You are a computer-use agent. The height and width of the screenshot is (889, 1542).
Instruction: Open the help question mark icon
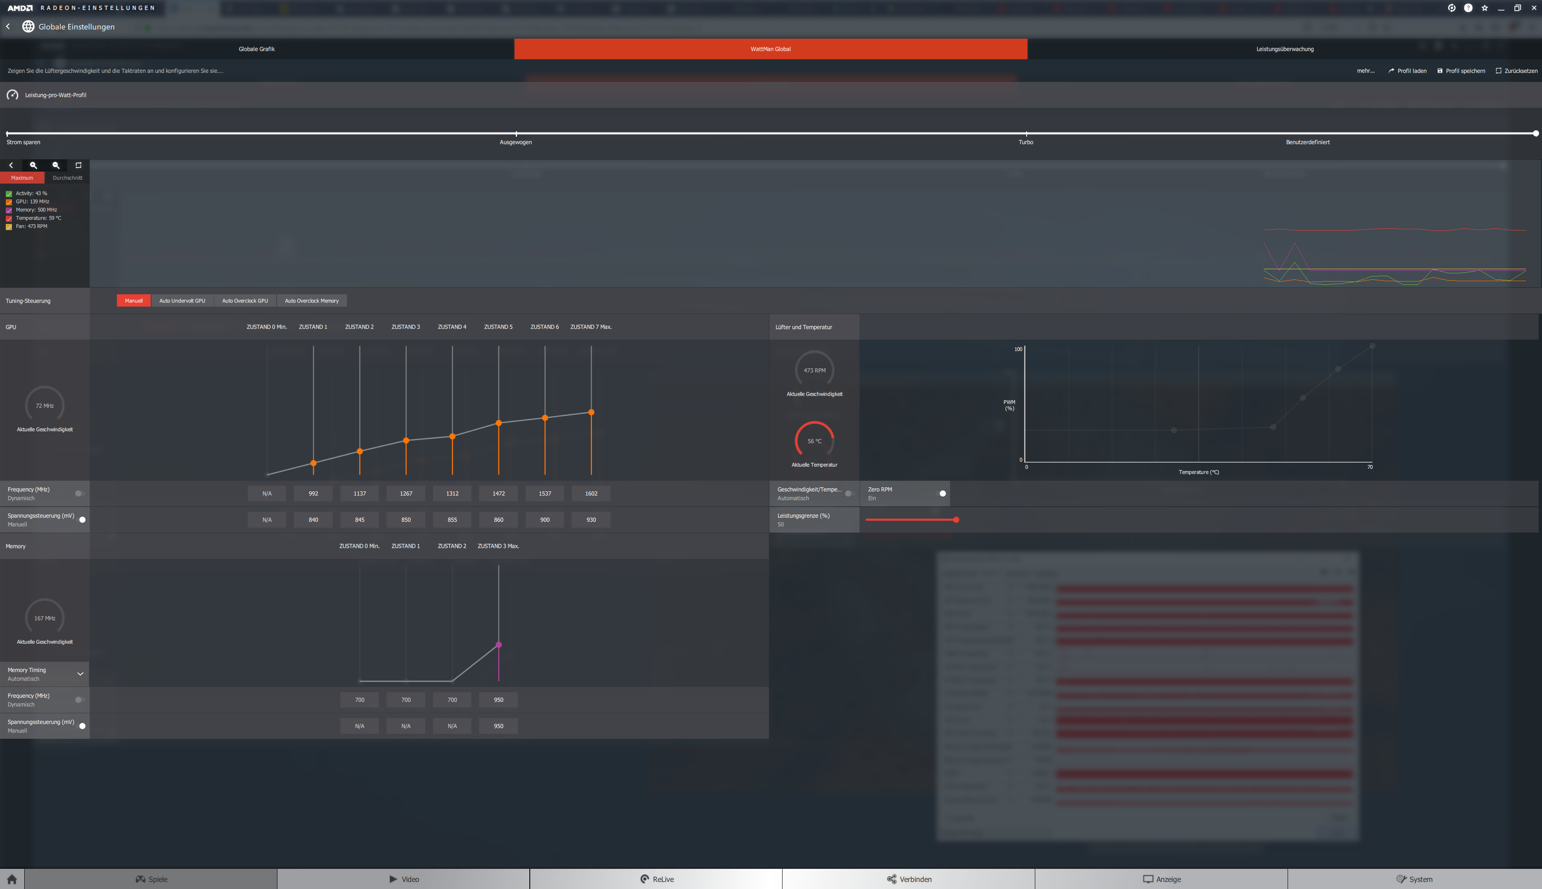point(1468,8)
